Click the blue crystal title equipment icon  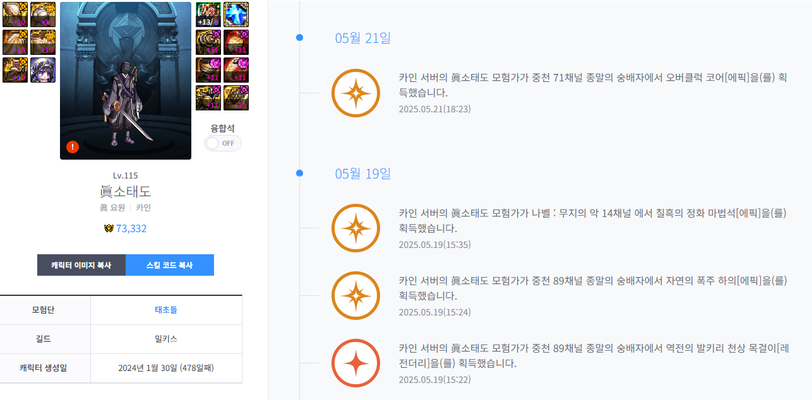236,15
